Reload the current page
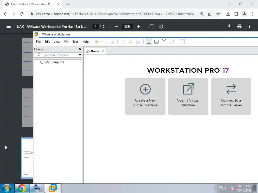The height and width of the screenshot is (193, 258). click(22, 14)
